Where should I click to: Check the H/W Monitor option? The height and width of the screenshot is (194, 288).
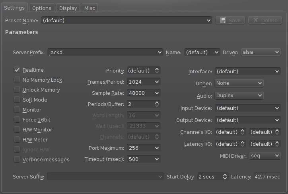click(17, 130)
